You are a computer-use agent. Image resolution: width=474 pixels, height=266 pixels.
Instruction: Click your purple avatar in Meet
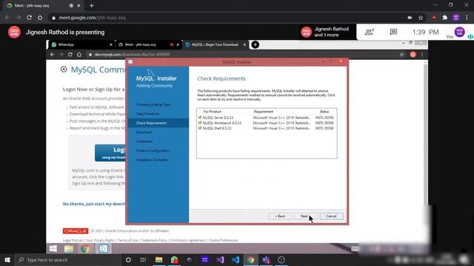[x=459, y=32]
